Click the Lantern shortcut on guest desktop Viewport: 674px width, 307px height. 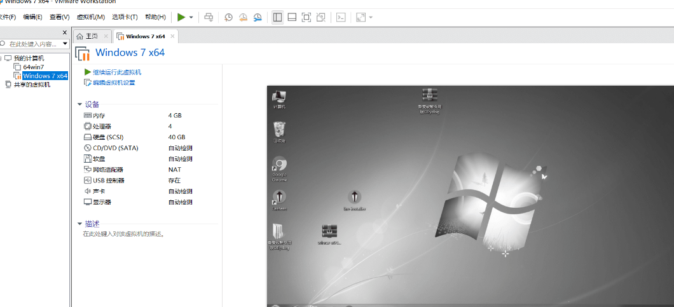(279, 200)
